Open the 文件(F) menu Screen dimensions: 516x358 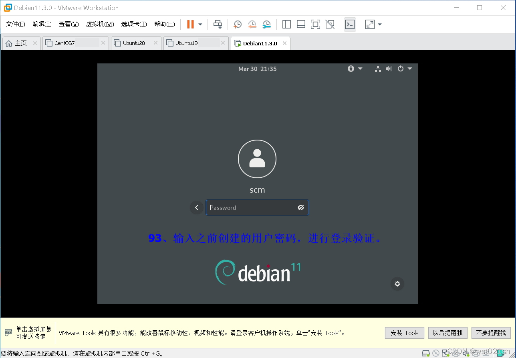[x=16, y=24]
